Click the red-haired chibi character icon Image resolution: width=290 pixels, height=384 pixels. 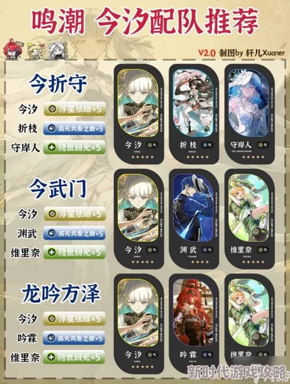point(13,49)
